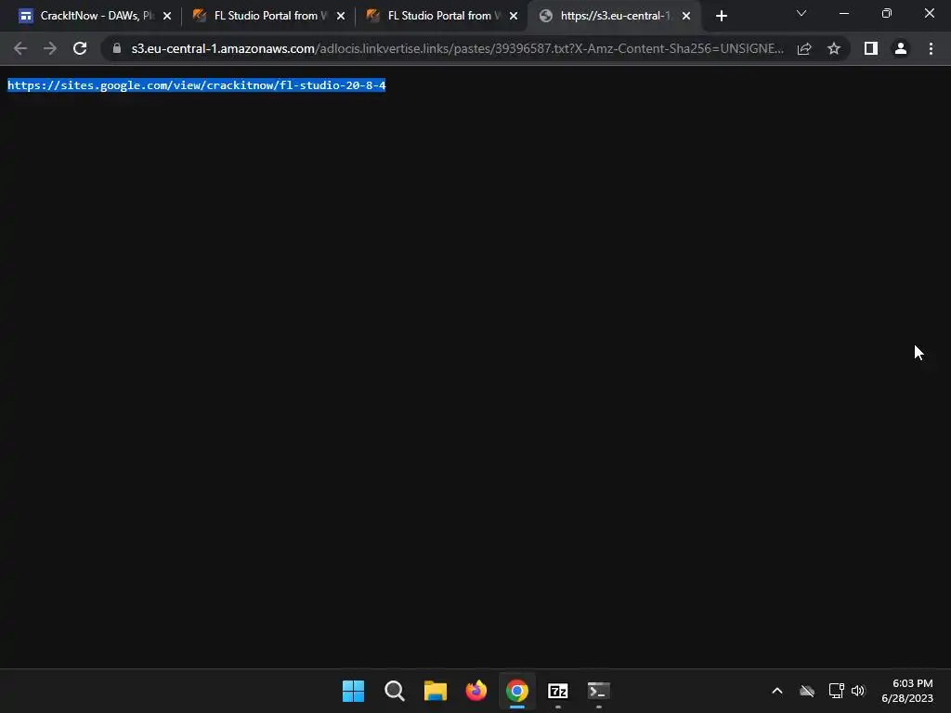Go back to the previous page
This screenshot has height=713, width=951.
(20, 48)
